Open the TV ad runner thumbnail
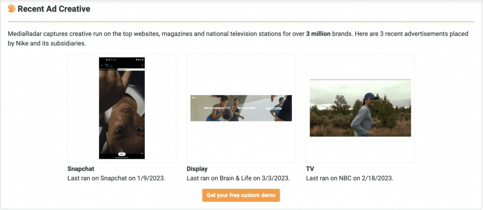The height and width of the screenshot is (210, 483). (x=360, y=108)
